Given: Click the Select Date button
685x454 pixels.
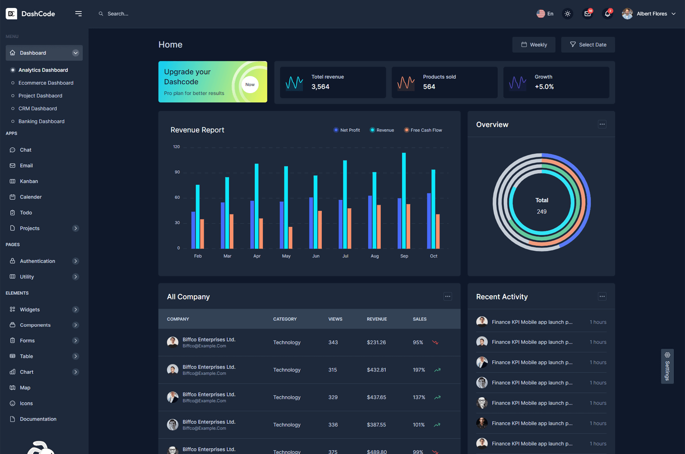Looking at the screenshot, I should coord(588,45).
